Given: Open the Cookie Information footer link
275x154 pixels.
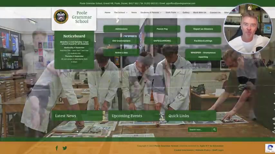Looking at the screenshot, I should (x=184, y=150).
